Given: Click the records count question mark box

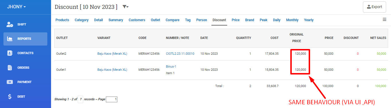Looking at the screenshot, I should click(81, 99).
